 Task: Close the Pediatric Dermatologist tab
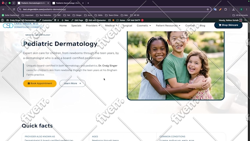pos(48,3)
